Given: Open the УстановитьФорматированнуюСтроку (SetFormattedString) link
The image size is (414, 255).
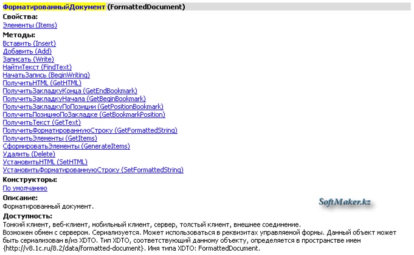Looking at the screenshot, I should click(93, 170).
